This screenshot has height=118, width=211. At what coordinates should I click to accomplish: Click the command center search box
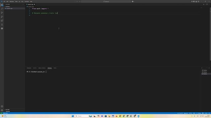[106, 1]
